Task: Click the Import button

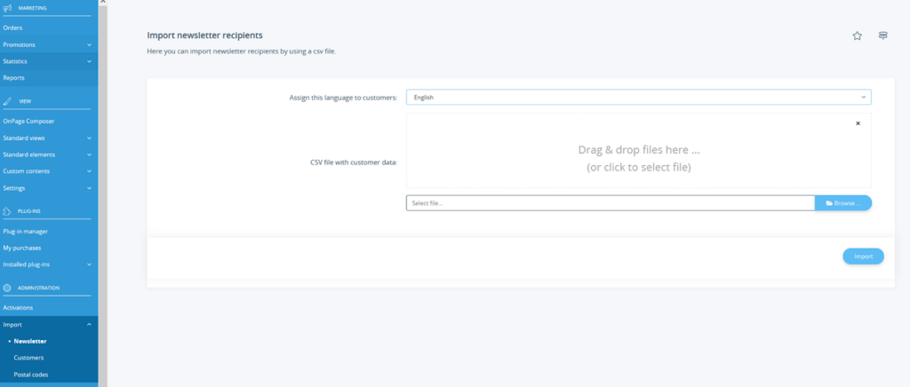Action: 863,256
